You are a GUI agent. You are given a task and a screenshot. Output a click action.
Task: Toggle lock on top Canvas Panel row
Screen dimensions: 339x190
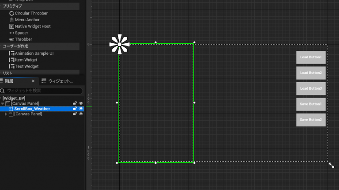point(75,103)
